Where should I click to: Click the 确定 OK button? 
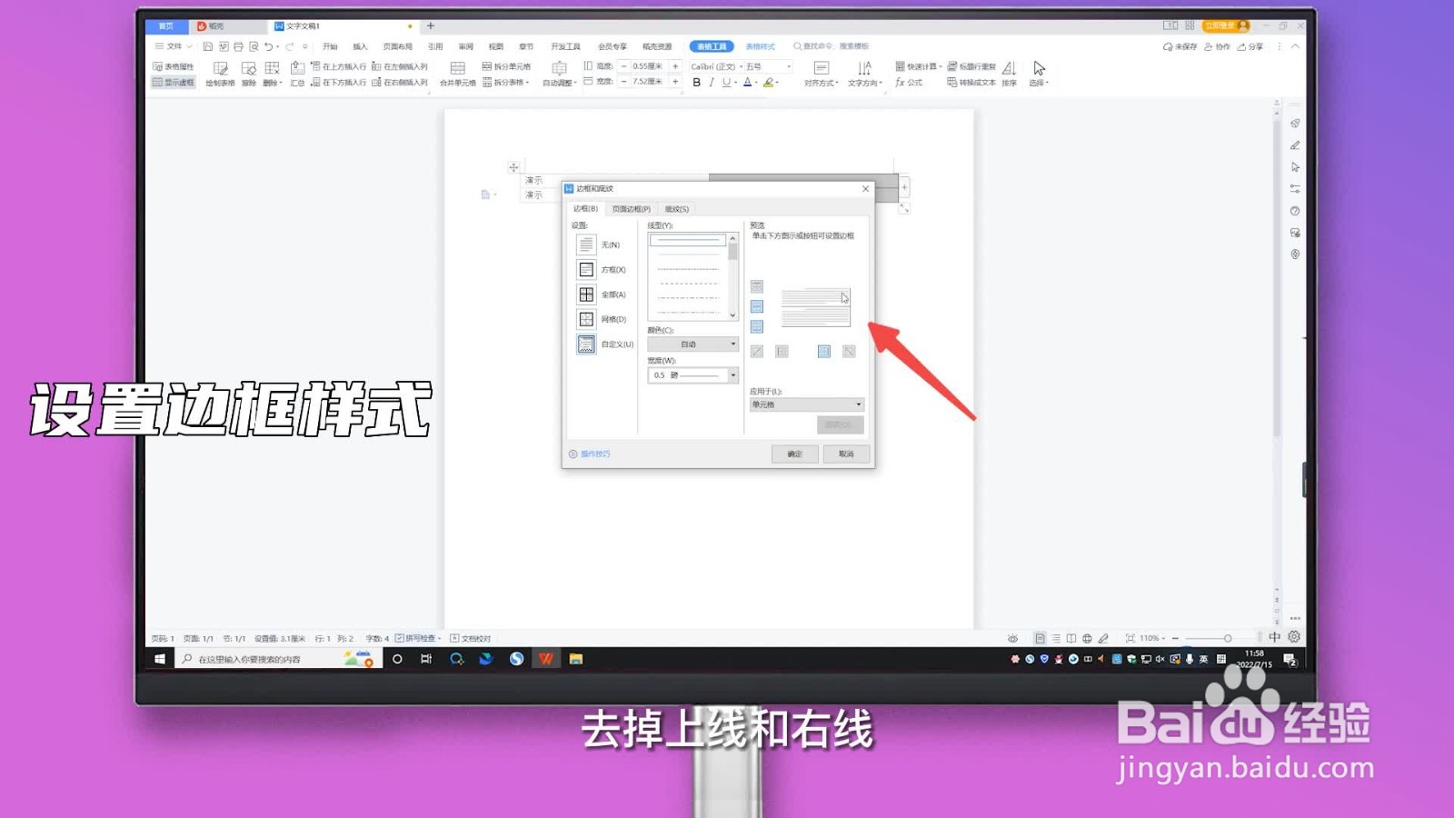pos(795,454)
